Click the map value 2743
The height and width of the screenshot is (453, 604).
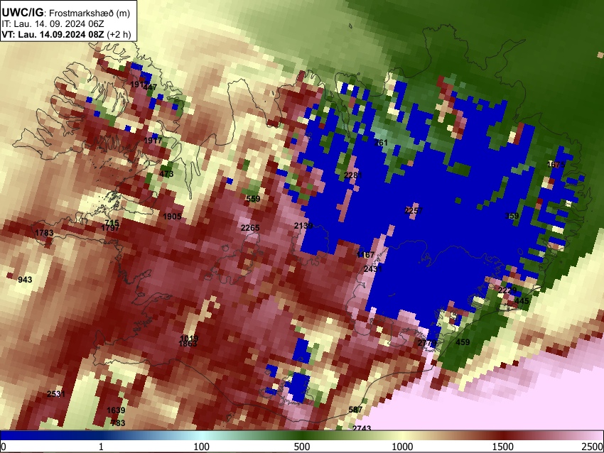coord(362,428)
